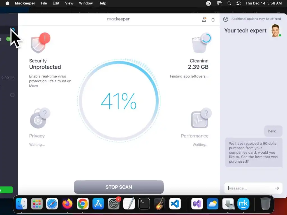The width and height of the screenshot is (287, 215).
Task: Open the MacKeeper account profile icon
Action: pyautogui.click(x=204, y=20)
